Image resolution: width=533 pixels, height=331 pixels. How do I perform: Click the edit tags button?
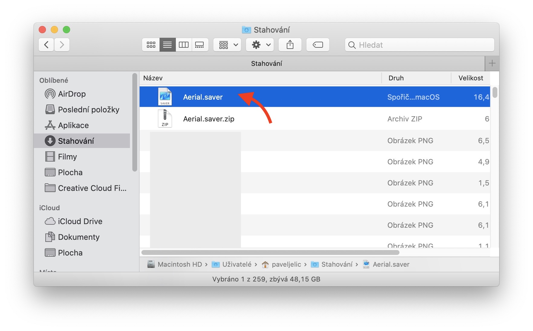(318, 45)
